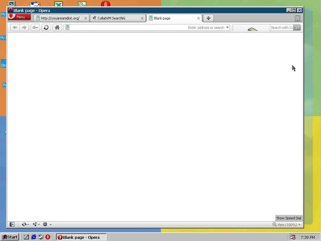Open the closed tabs trash icon
321x241 pixels.
click(x=297, y=19)
